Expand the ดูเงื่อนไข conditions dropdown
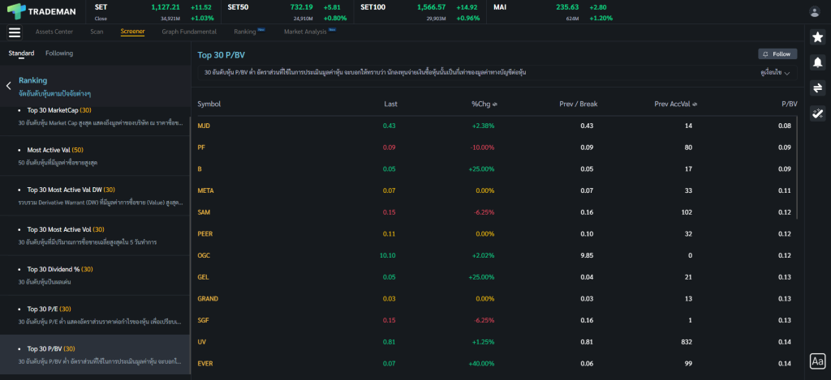This screenshot has width=831, height=380. pos(775,73)
